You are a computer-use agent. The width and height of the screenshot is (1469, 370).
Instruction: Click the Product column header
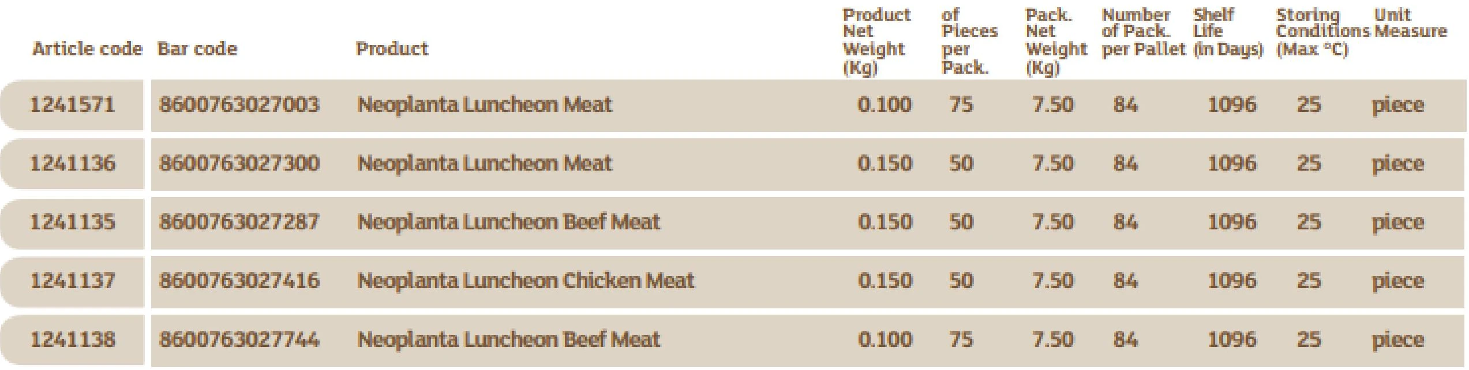pos(392,49)
